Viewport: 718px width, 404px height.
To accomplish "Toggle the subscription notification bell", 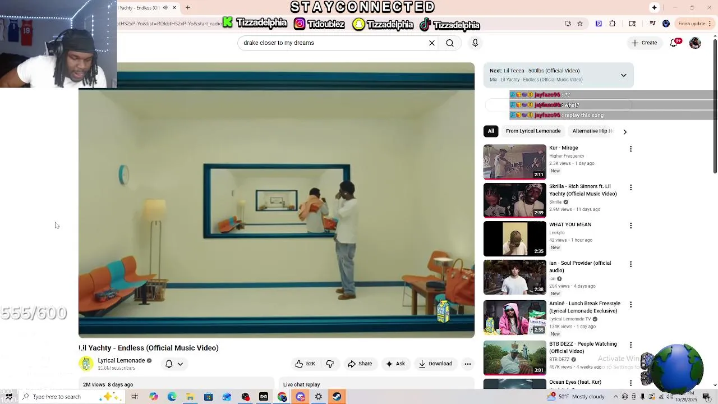I will (x=169, y=364).
